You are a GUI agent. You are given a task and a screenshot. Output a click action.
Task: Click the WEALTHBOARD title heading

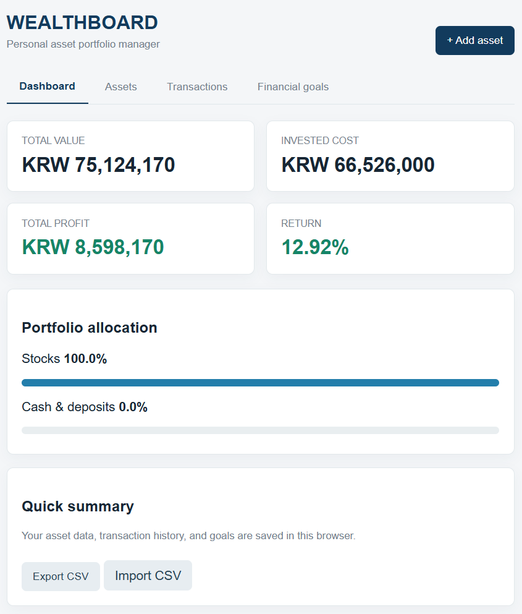pyautogui.click(x=82, y=22)
